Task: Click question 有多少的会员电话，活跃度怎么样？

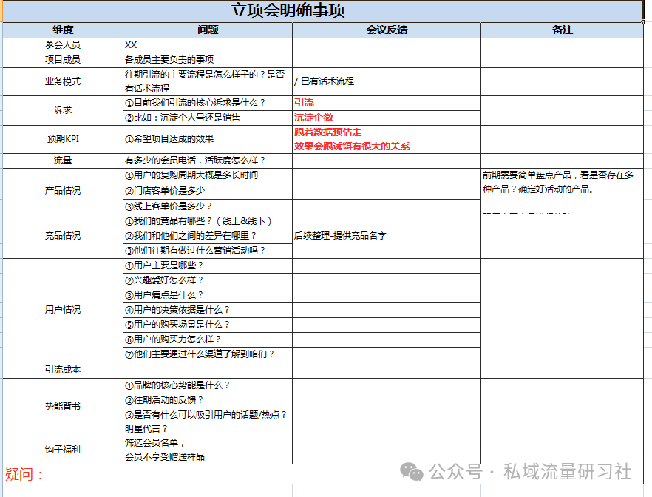Action: pyautogui.click(x=208, y=160)
